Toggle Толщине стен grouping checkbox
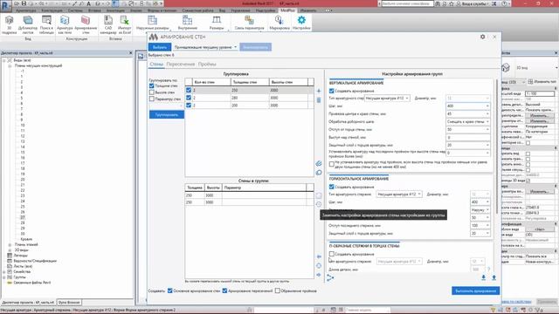Image resolution: width=559 pixels, height=314 pixels. 151,85
